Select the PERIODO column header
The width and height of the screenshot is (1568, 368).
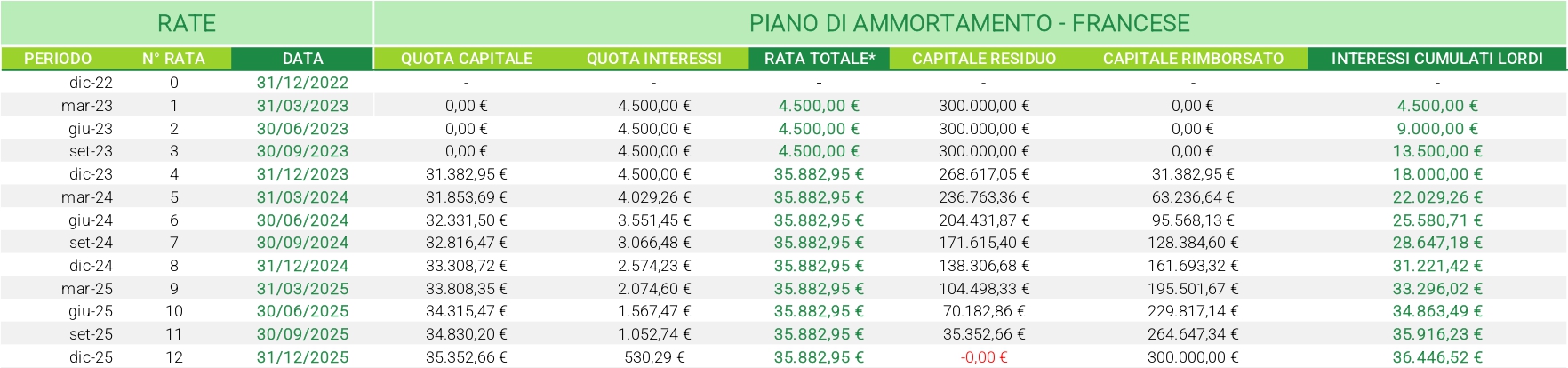pos(58,59)
